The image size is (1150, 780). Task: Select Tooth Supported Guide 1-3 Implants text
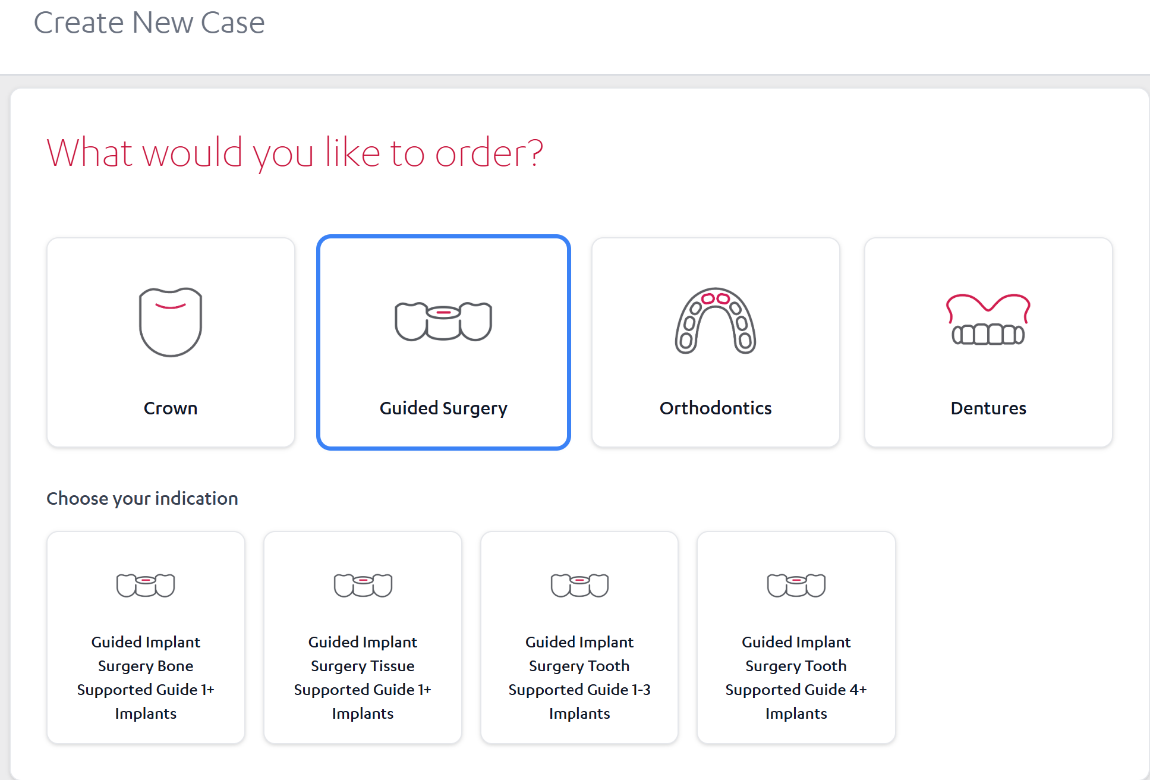tap(579, 678)
